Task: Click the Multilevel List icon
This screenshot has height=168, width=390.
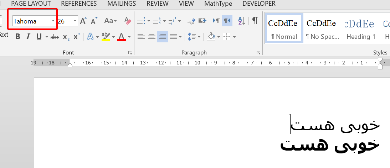Action: [x=173, y=21]
